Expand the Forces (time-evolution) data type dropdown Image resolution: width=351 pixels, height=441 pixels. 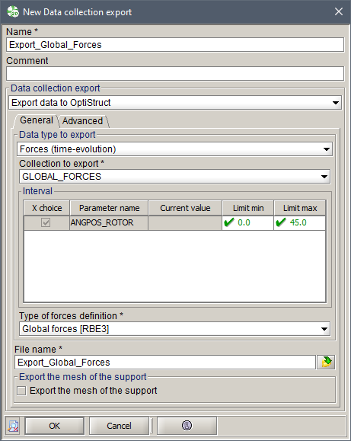174,149
